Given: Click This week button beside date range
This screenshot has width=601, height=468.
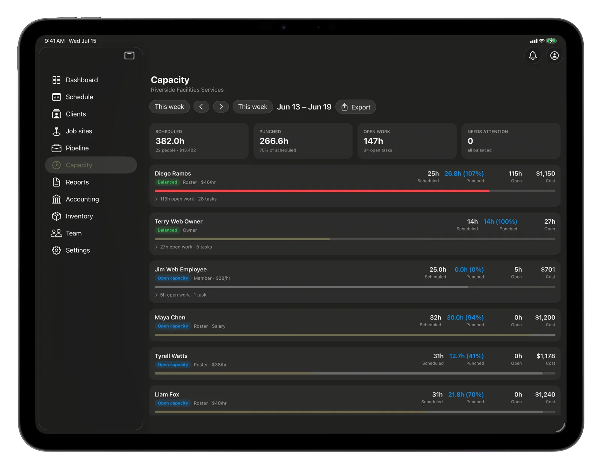Looking at the screenshot, I should [253, 107].
